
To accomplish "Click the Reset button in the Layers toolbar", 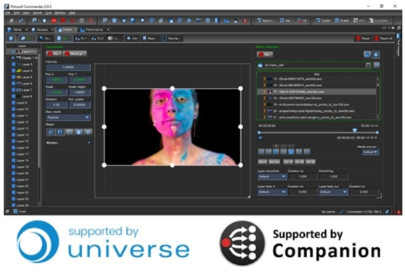I will tap(363, 38).
